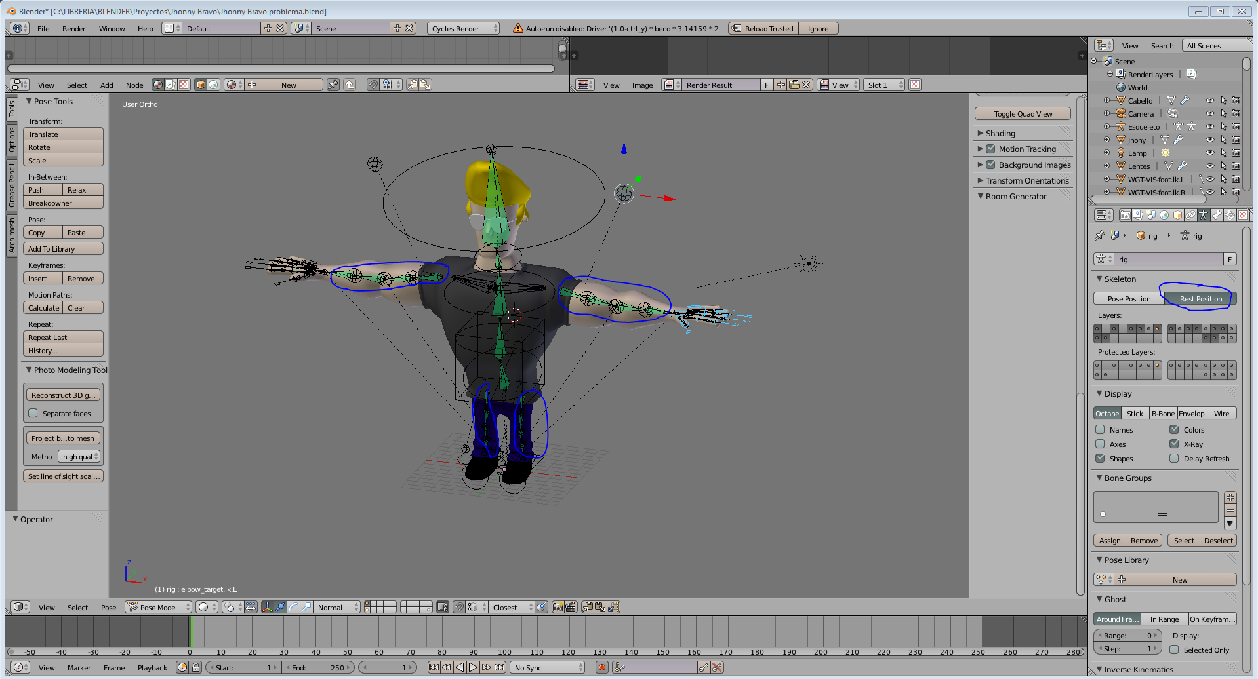Open the Help menu
Screen dimensions: 1258x679
(146, 28)
